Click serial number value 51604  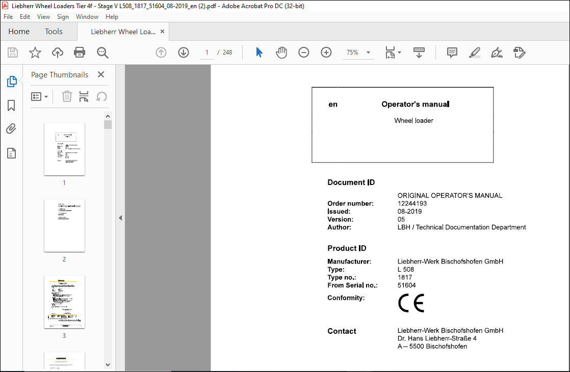click(406, 285)
